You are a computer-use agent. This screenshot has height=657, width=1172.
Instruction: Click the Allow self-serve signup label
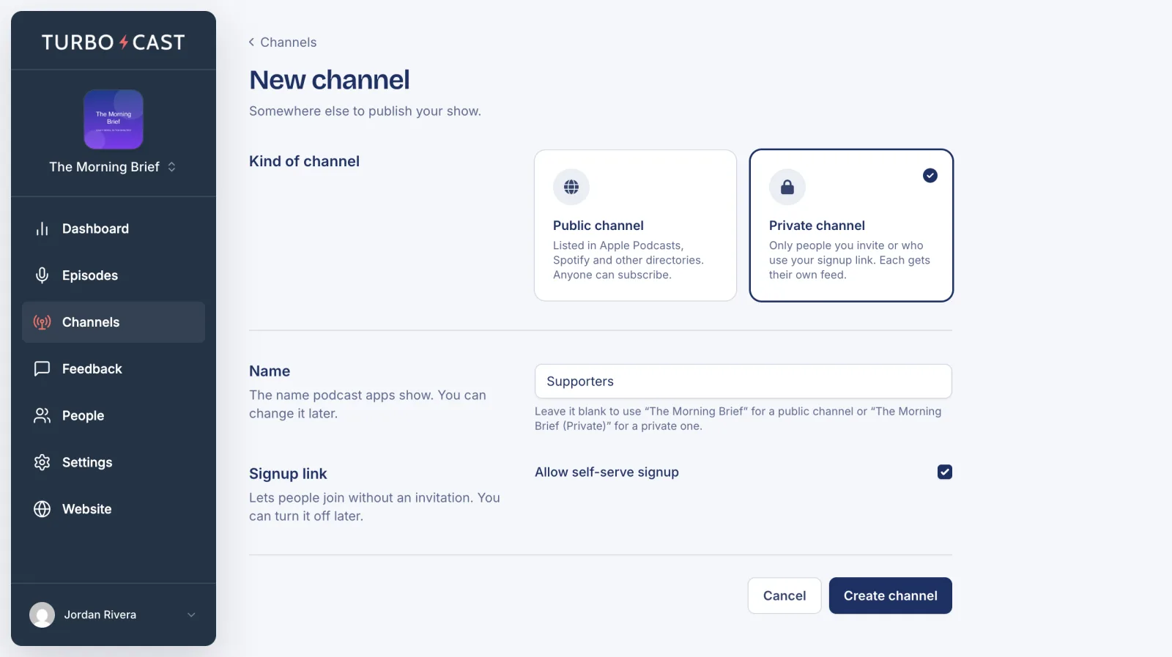pyautogui.click(x=607, y=472)
